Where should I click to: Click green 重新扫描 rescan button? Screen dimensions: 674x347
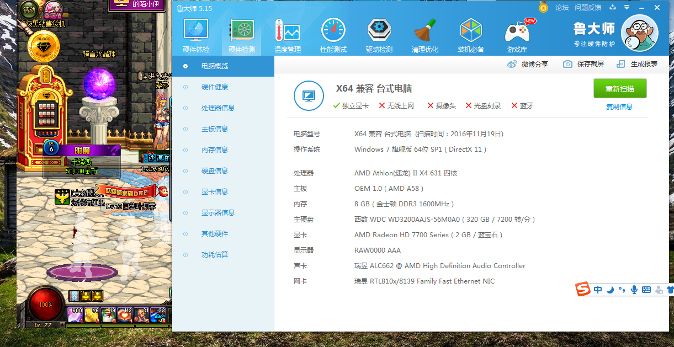tap(620, 89)
